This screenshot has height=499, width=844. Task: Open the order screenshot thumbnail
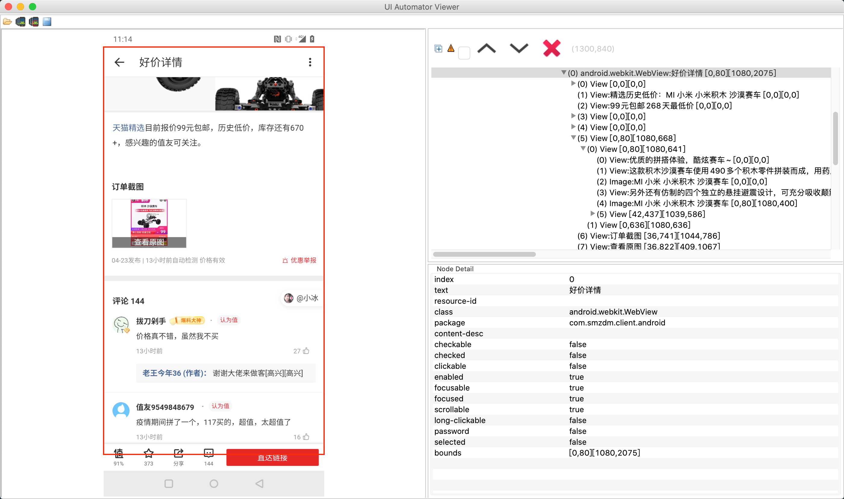[149, 223]
